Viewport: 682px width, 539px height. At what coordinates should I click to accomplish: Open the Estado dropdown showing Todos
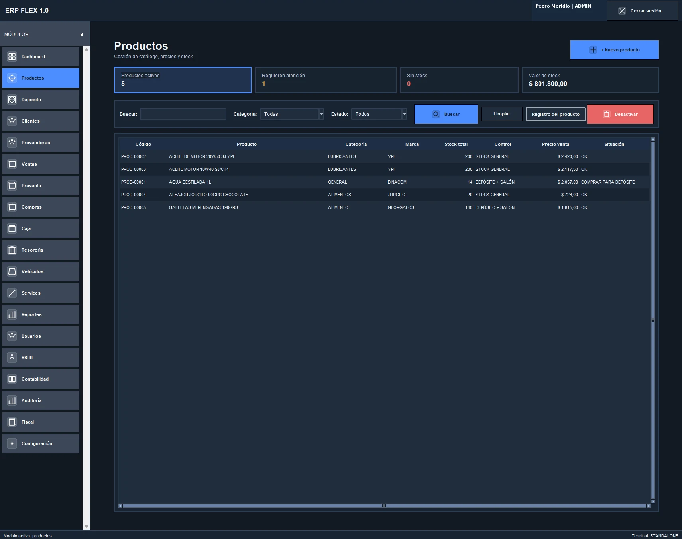(379, 114)
